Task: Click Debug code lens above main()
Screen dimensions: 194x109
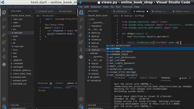Action: pos(53,25)
